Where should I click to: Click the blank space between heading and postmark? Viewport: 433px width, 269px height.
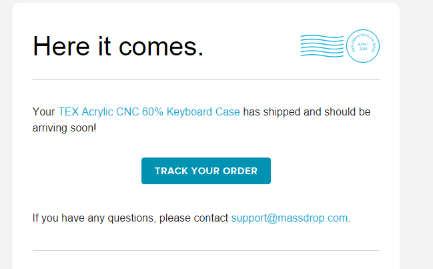252,46
